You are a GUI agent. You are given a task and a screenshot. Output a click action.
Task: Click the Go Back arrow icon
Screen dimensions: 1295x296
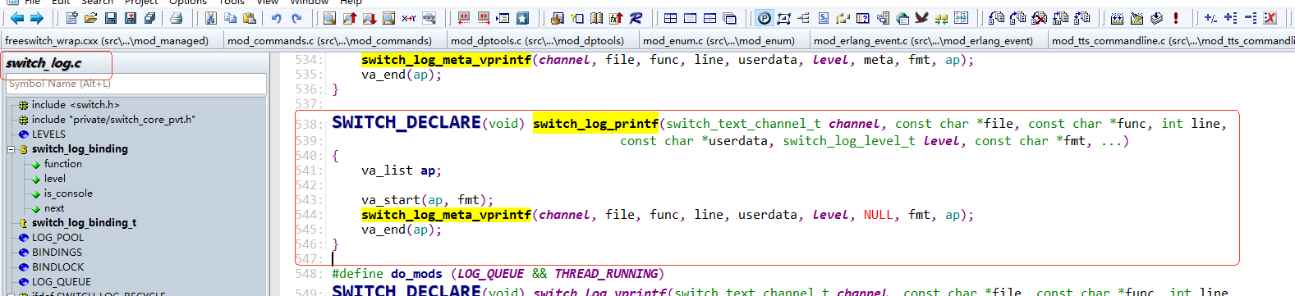click(x=16, y=18)
